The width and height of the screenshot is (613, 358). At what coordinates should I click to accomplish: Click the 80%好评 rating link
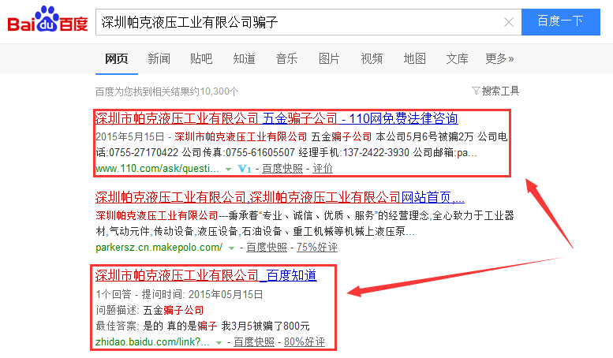pos(305,342)
